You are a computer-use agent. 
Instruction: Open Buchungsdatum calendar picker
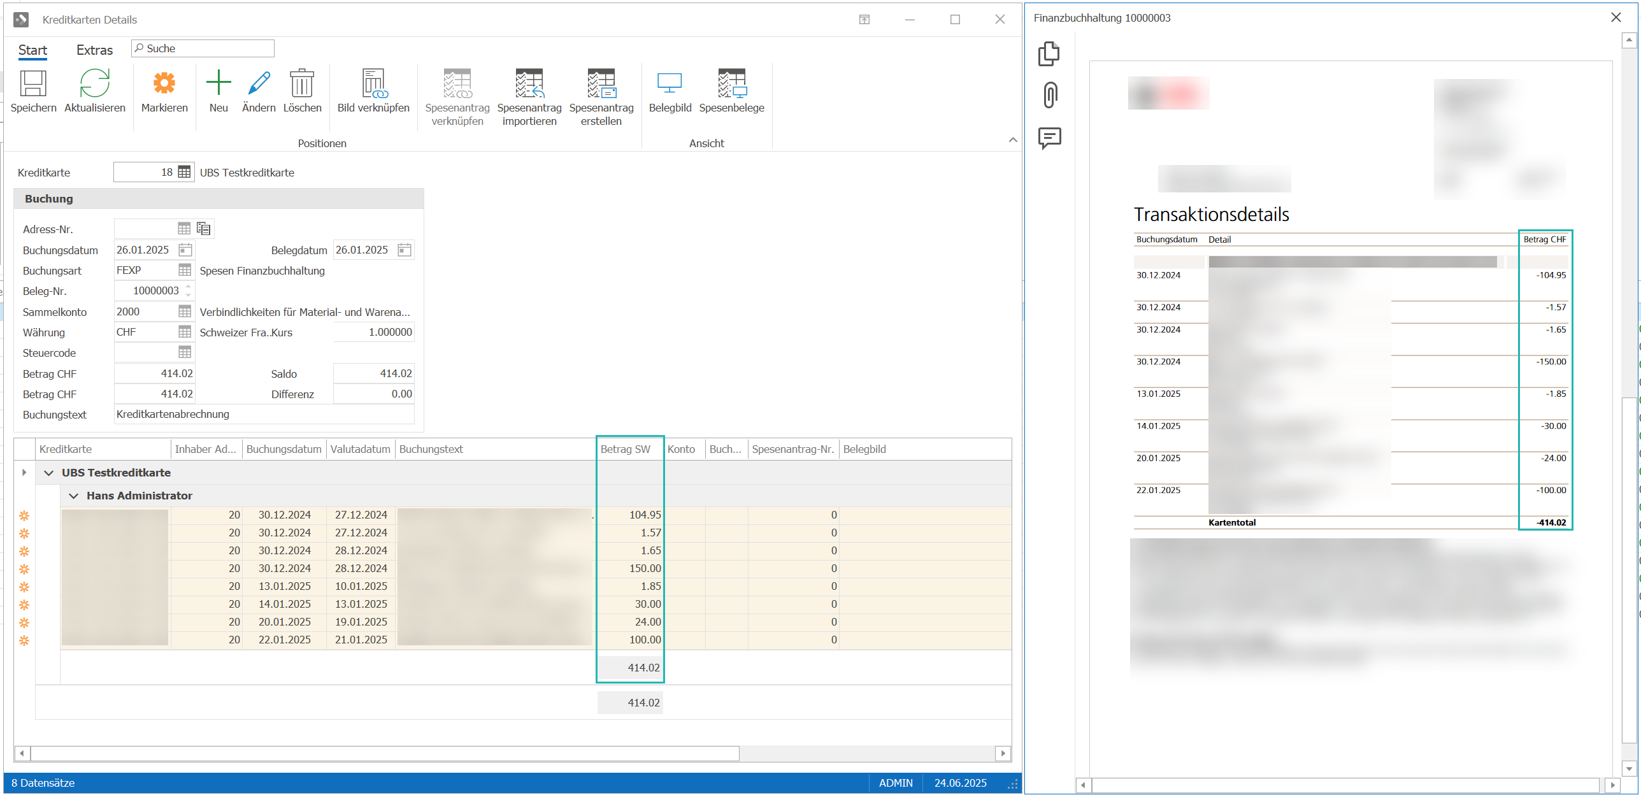(x=185, y=250)
